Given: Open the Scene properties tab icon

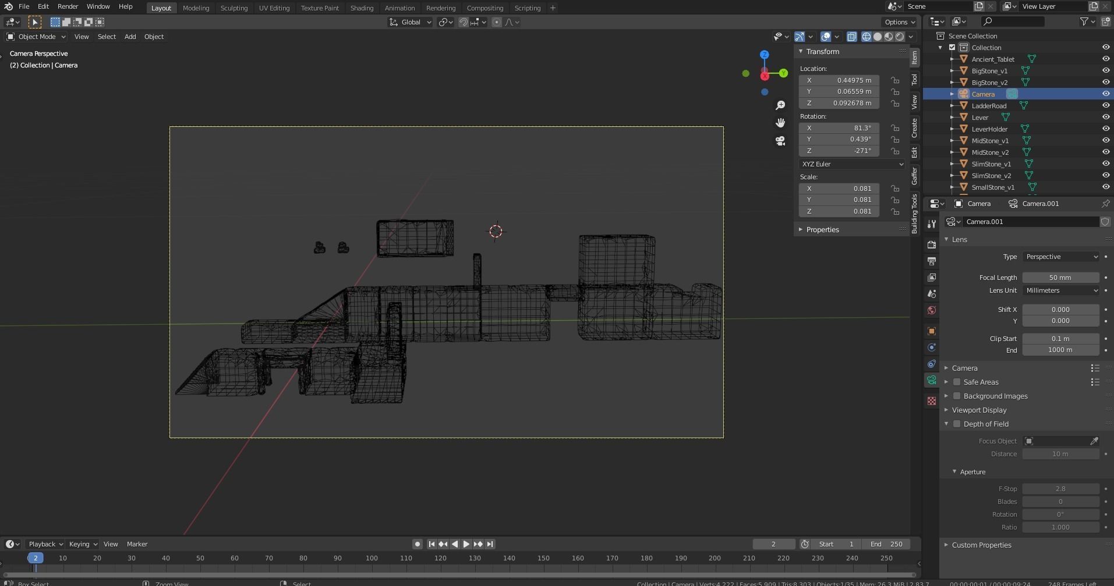Looking at the screenshot, I should 932,294.
